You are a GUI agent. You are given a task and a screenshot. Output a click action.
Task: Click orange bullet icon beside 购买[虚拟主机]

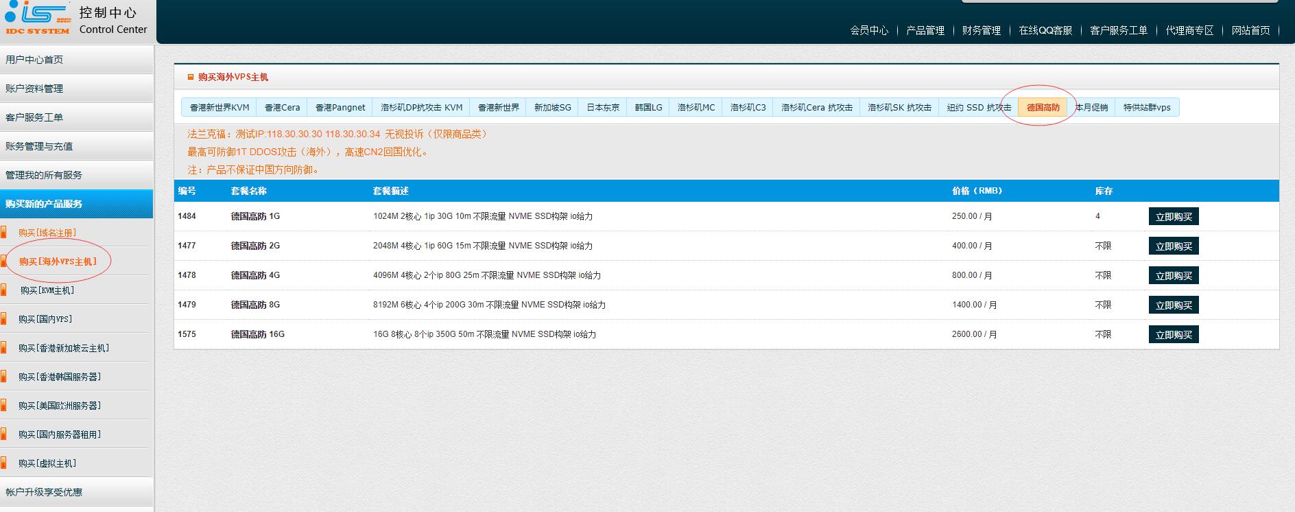(3, 463)
